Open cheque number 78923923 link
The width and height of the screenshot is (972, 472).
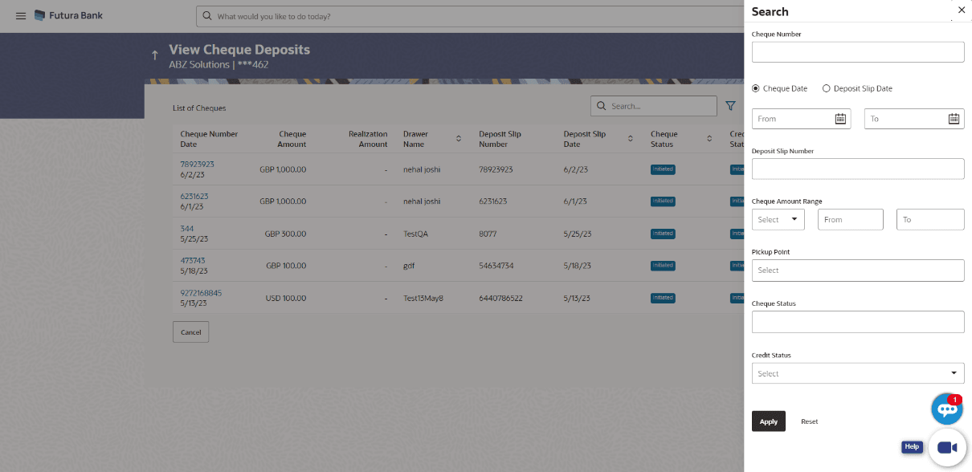[197, 165]
